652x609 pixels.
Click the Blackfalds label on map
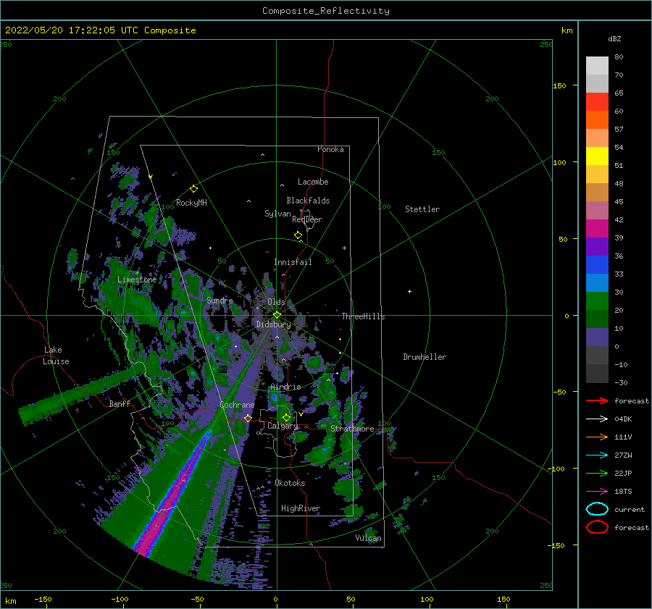[x=308, y=201]
